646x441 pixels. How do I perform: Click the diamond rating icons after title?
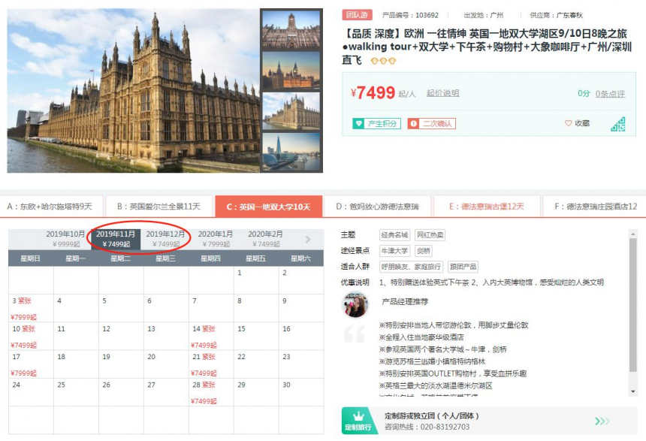(383, 61)
